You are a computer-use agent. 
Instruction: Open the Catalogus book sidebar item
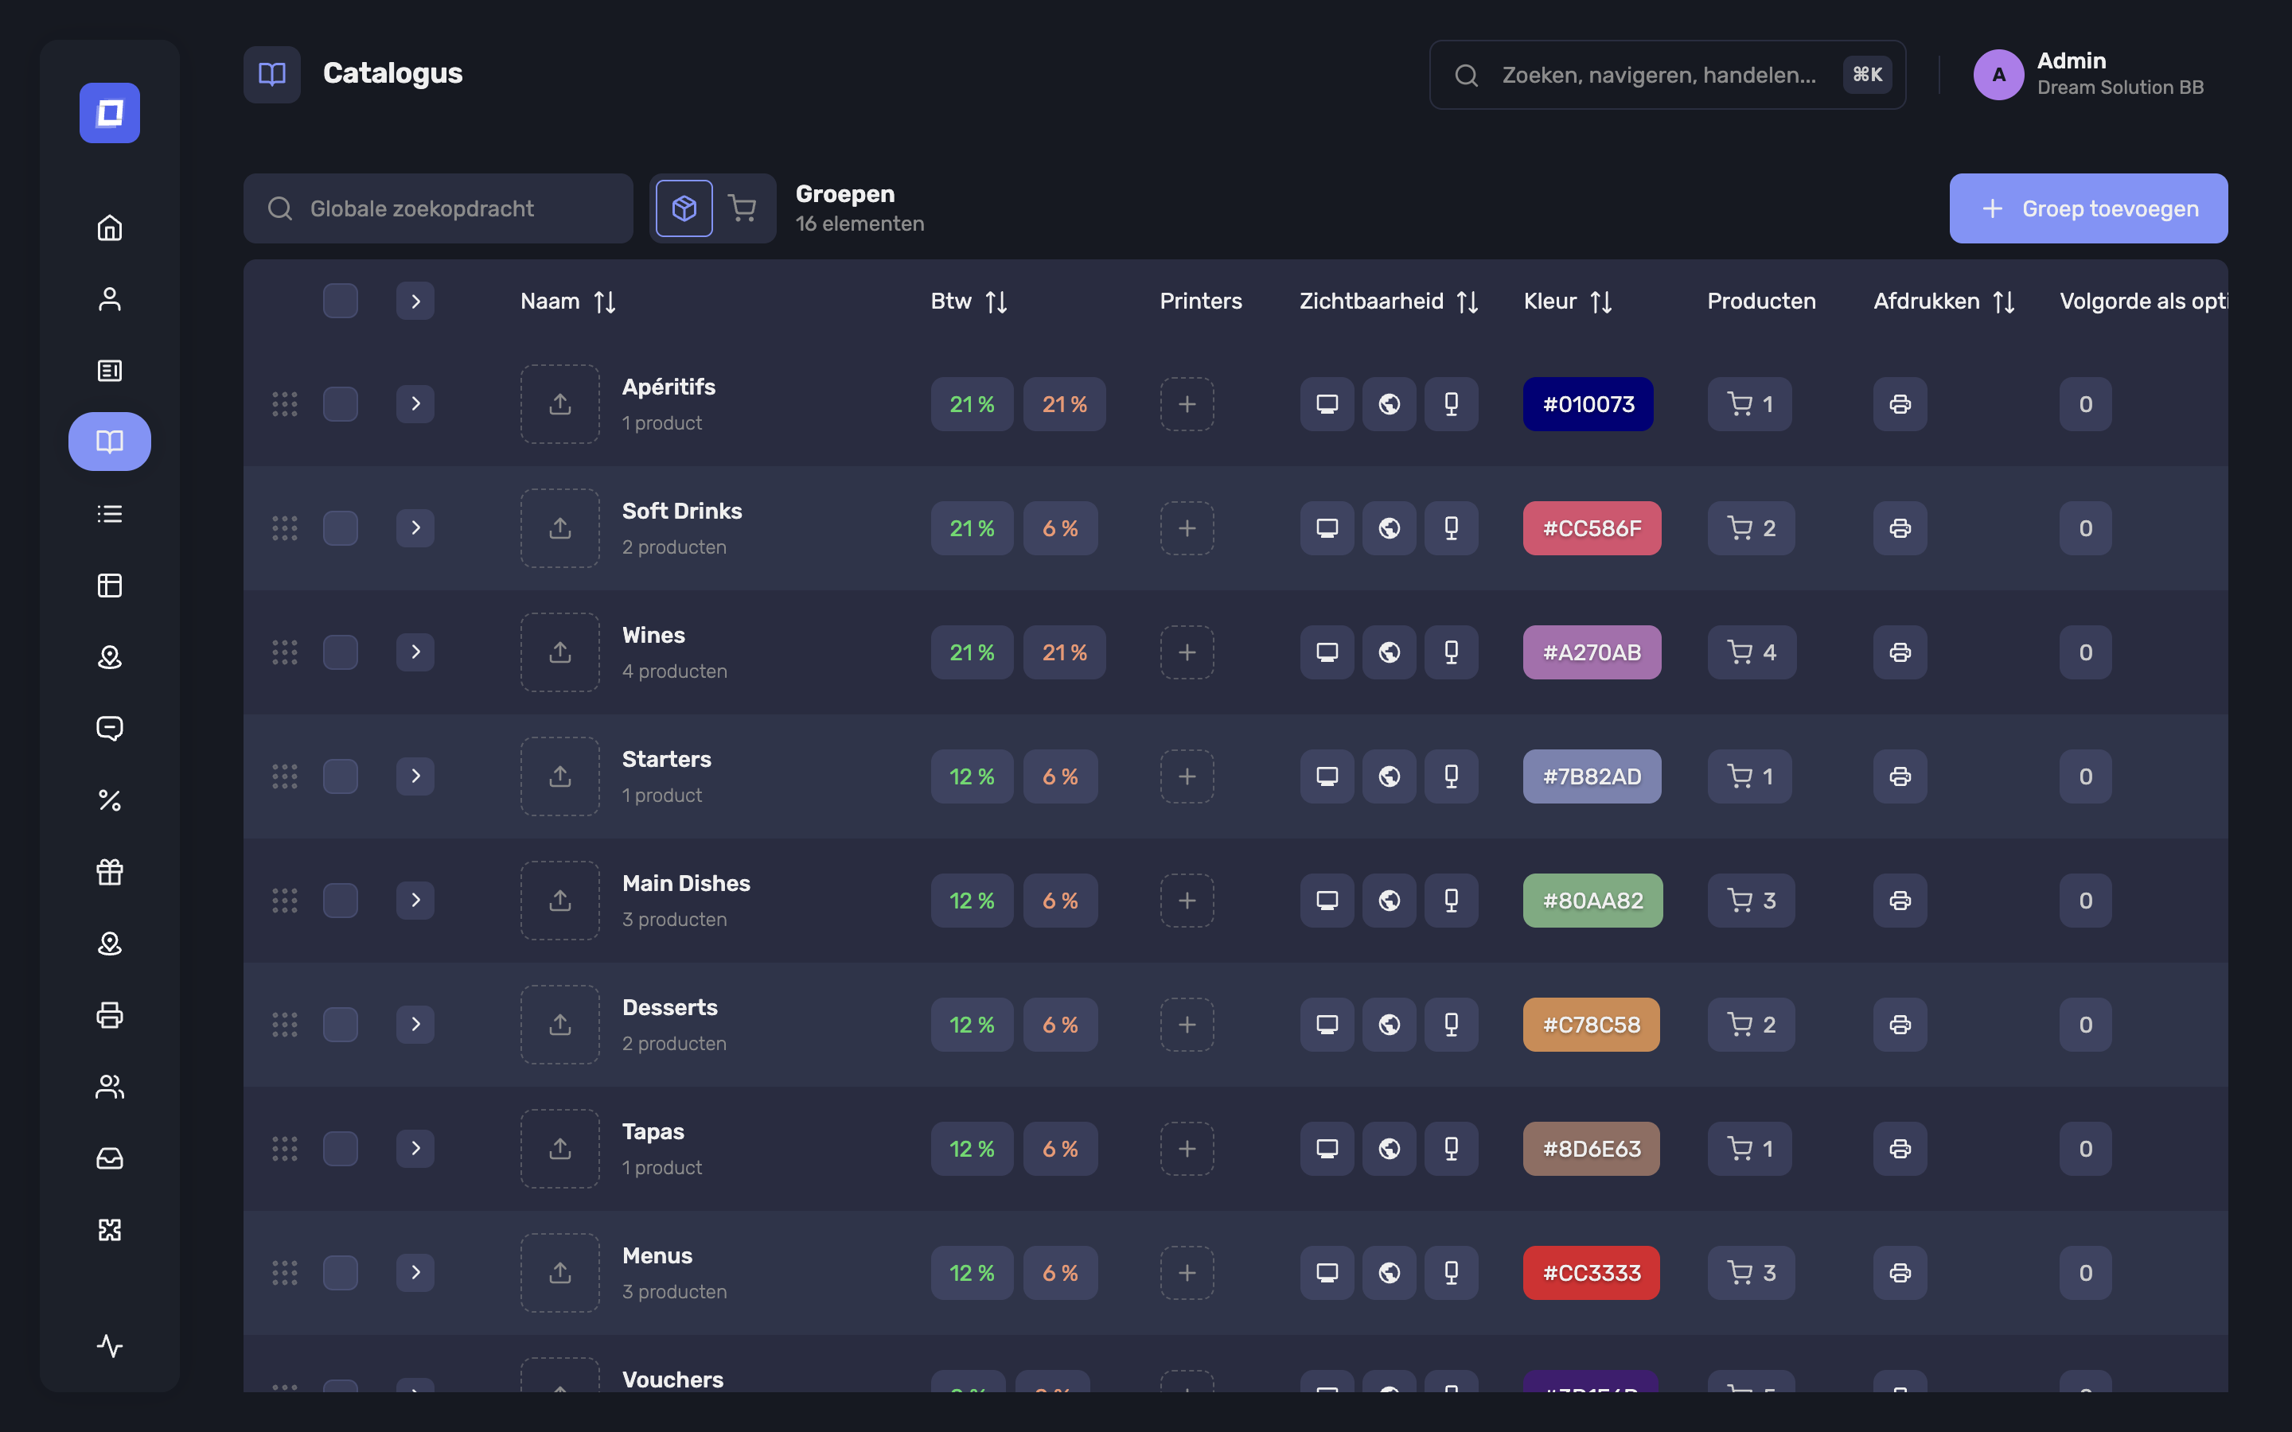pos(110,442)
